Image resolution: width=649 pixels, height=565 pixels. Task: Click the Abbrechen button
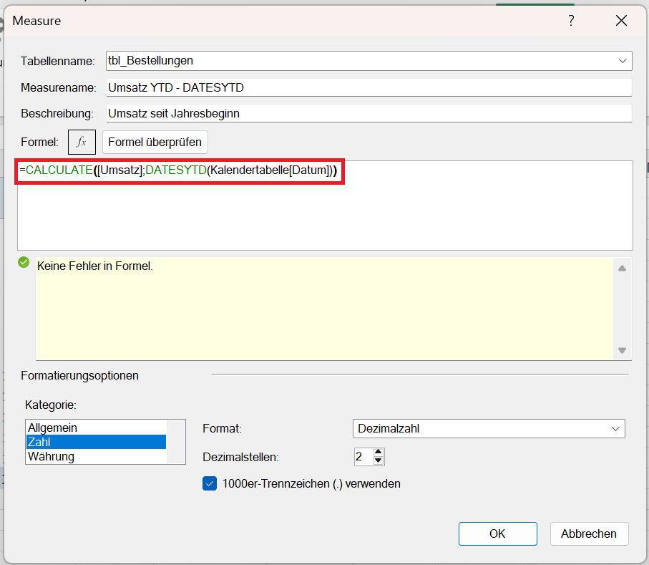[589, 533]
